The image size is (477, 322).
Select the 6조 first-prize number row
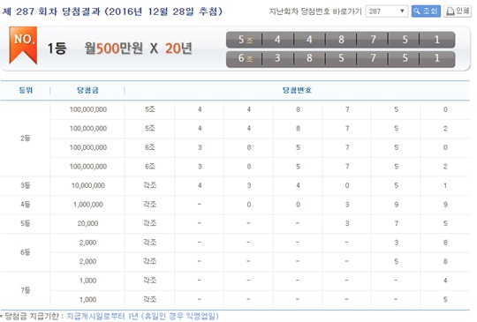(340, 58)
